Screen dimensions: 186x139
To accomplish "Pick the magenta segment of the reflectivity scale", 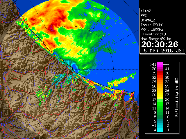I will click(160, 65).
